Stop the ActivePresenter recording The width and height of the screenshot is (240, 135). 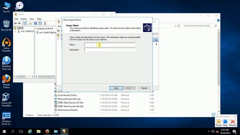[225, 123]
